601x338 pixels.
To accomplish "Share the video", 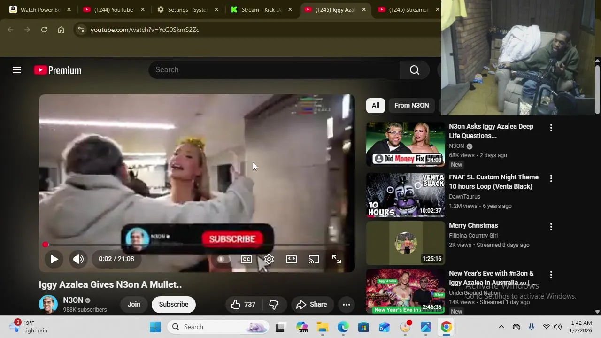I will coord(311,304).
